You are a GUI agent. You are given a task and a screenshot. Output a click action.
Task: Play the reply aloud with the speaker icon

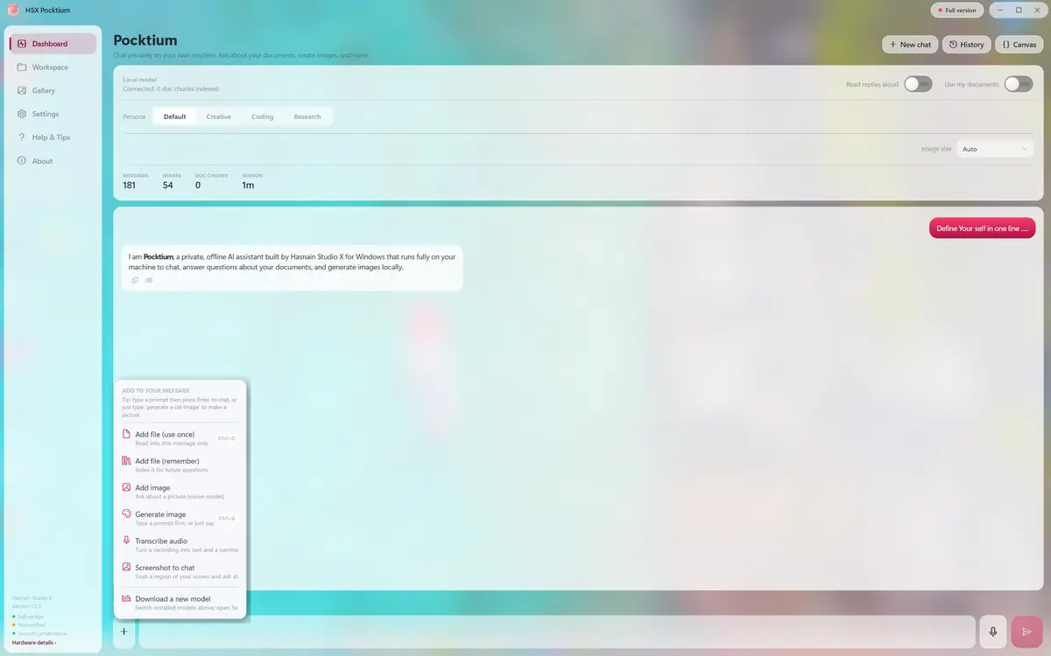coord(149,280)
